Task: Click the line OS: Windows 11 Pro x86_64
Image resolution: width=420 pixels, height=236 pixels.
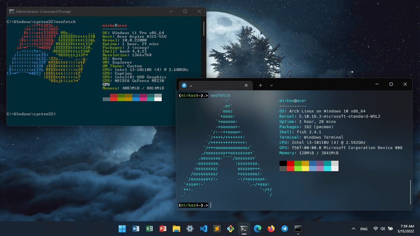Action: pyautogui.click(x=133, y=33)
